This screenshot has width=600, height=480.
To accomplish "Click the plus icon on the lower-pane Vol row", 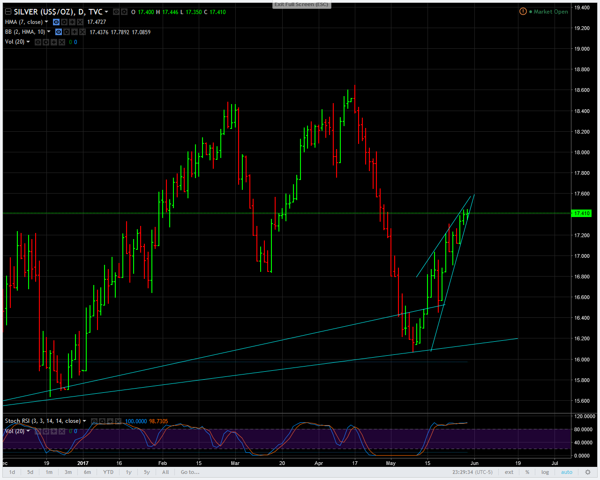I will [x=54, y=431].
